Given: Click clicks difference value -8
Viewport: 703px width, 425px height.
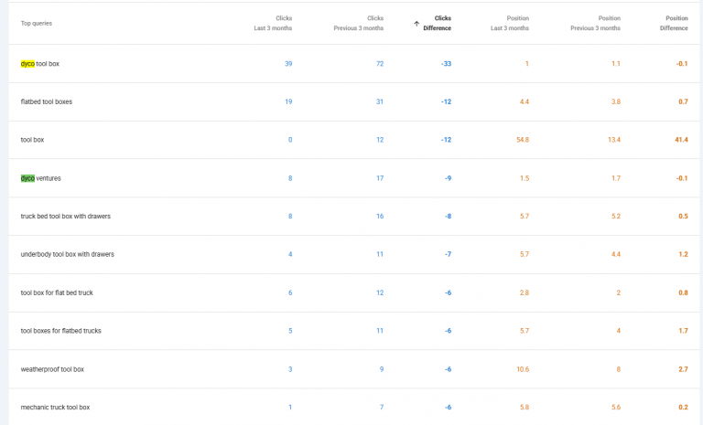Looking at the screenshot, I should [x=448, y=217].
